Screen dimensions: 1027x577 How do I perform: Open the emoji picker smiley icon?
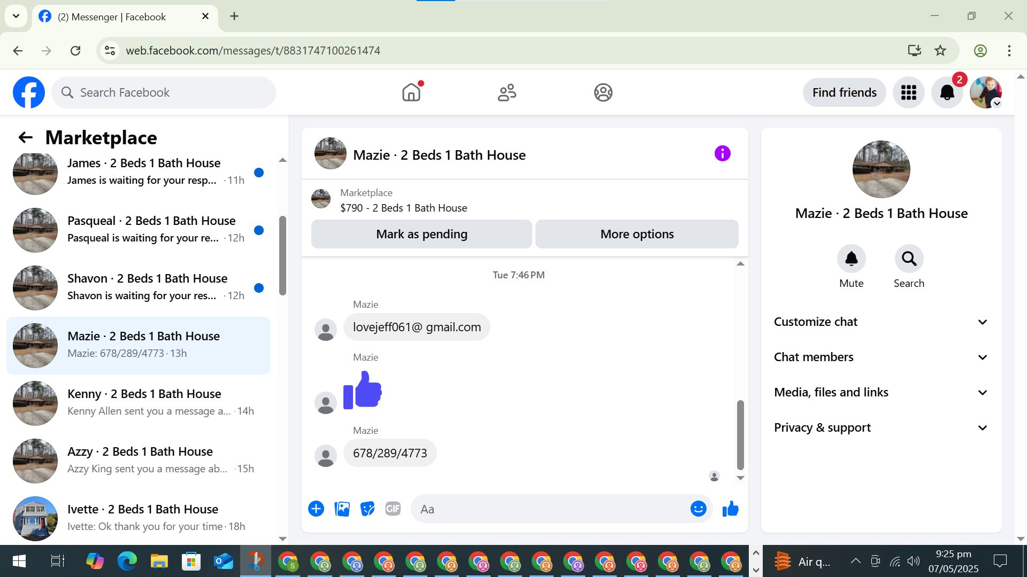click(x=698, y=509)
